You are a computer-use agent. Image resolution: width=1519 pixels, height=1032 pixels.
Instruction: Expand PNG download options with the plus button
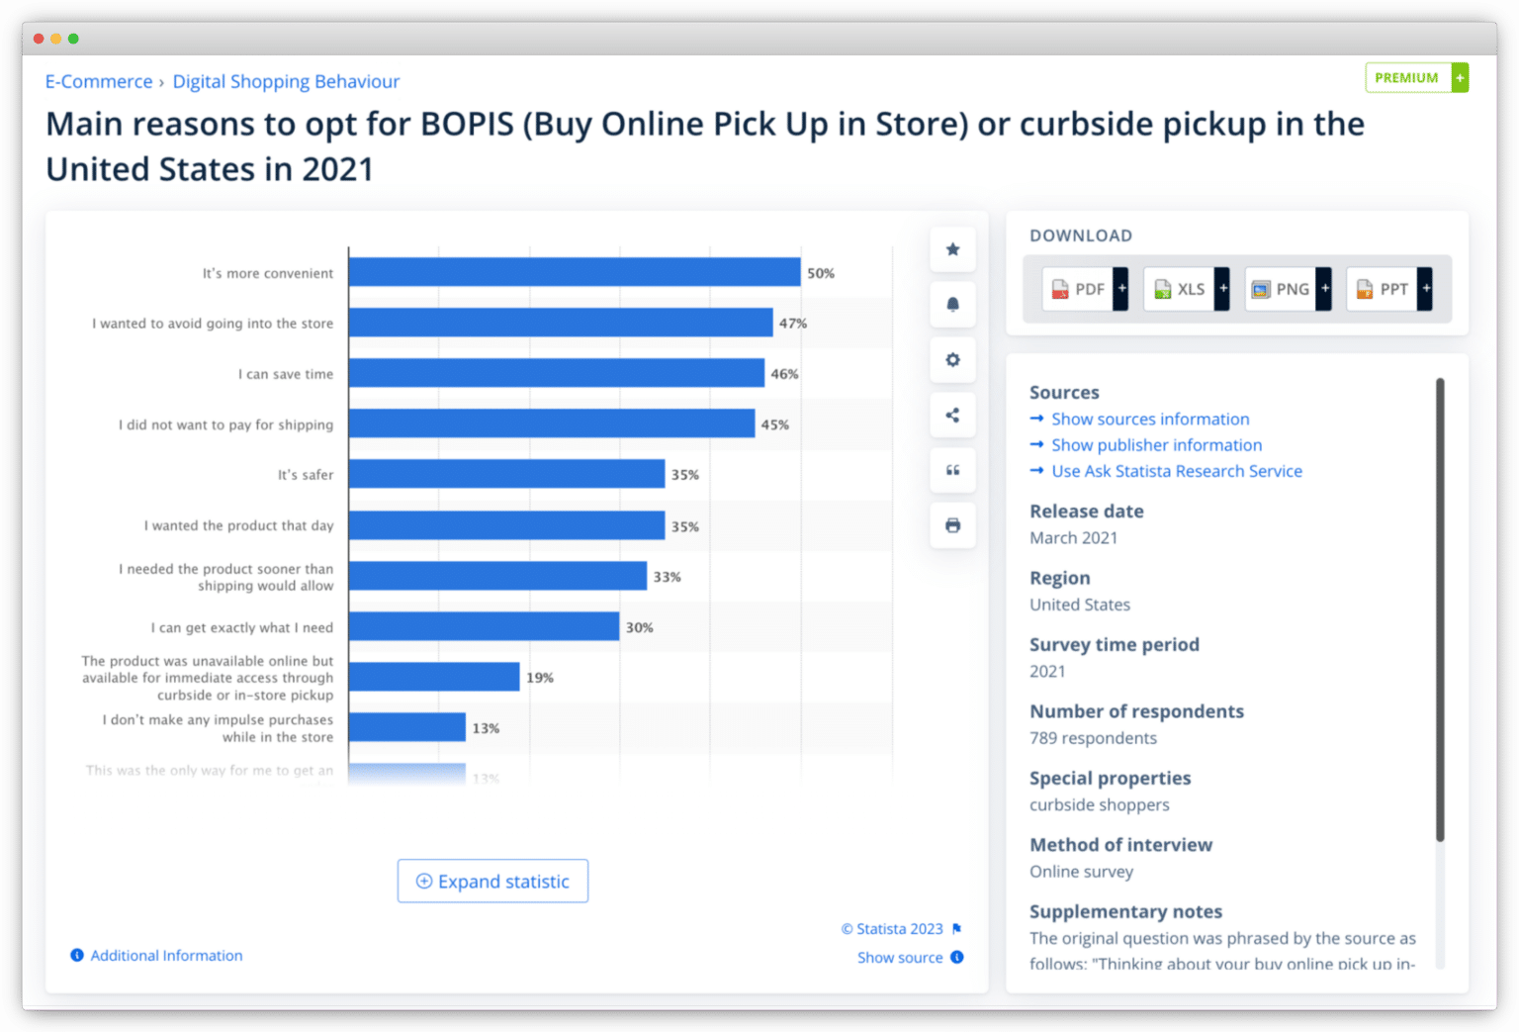pos(1324,288)
